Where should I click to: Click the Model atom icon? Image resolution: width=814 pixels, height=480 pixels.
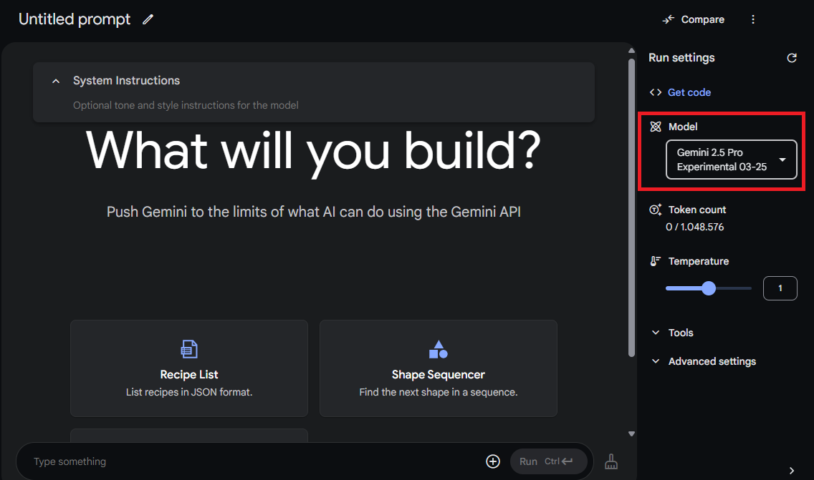[x=655, y=127]
